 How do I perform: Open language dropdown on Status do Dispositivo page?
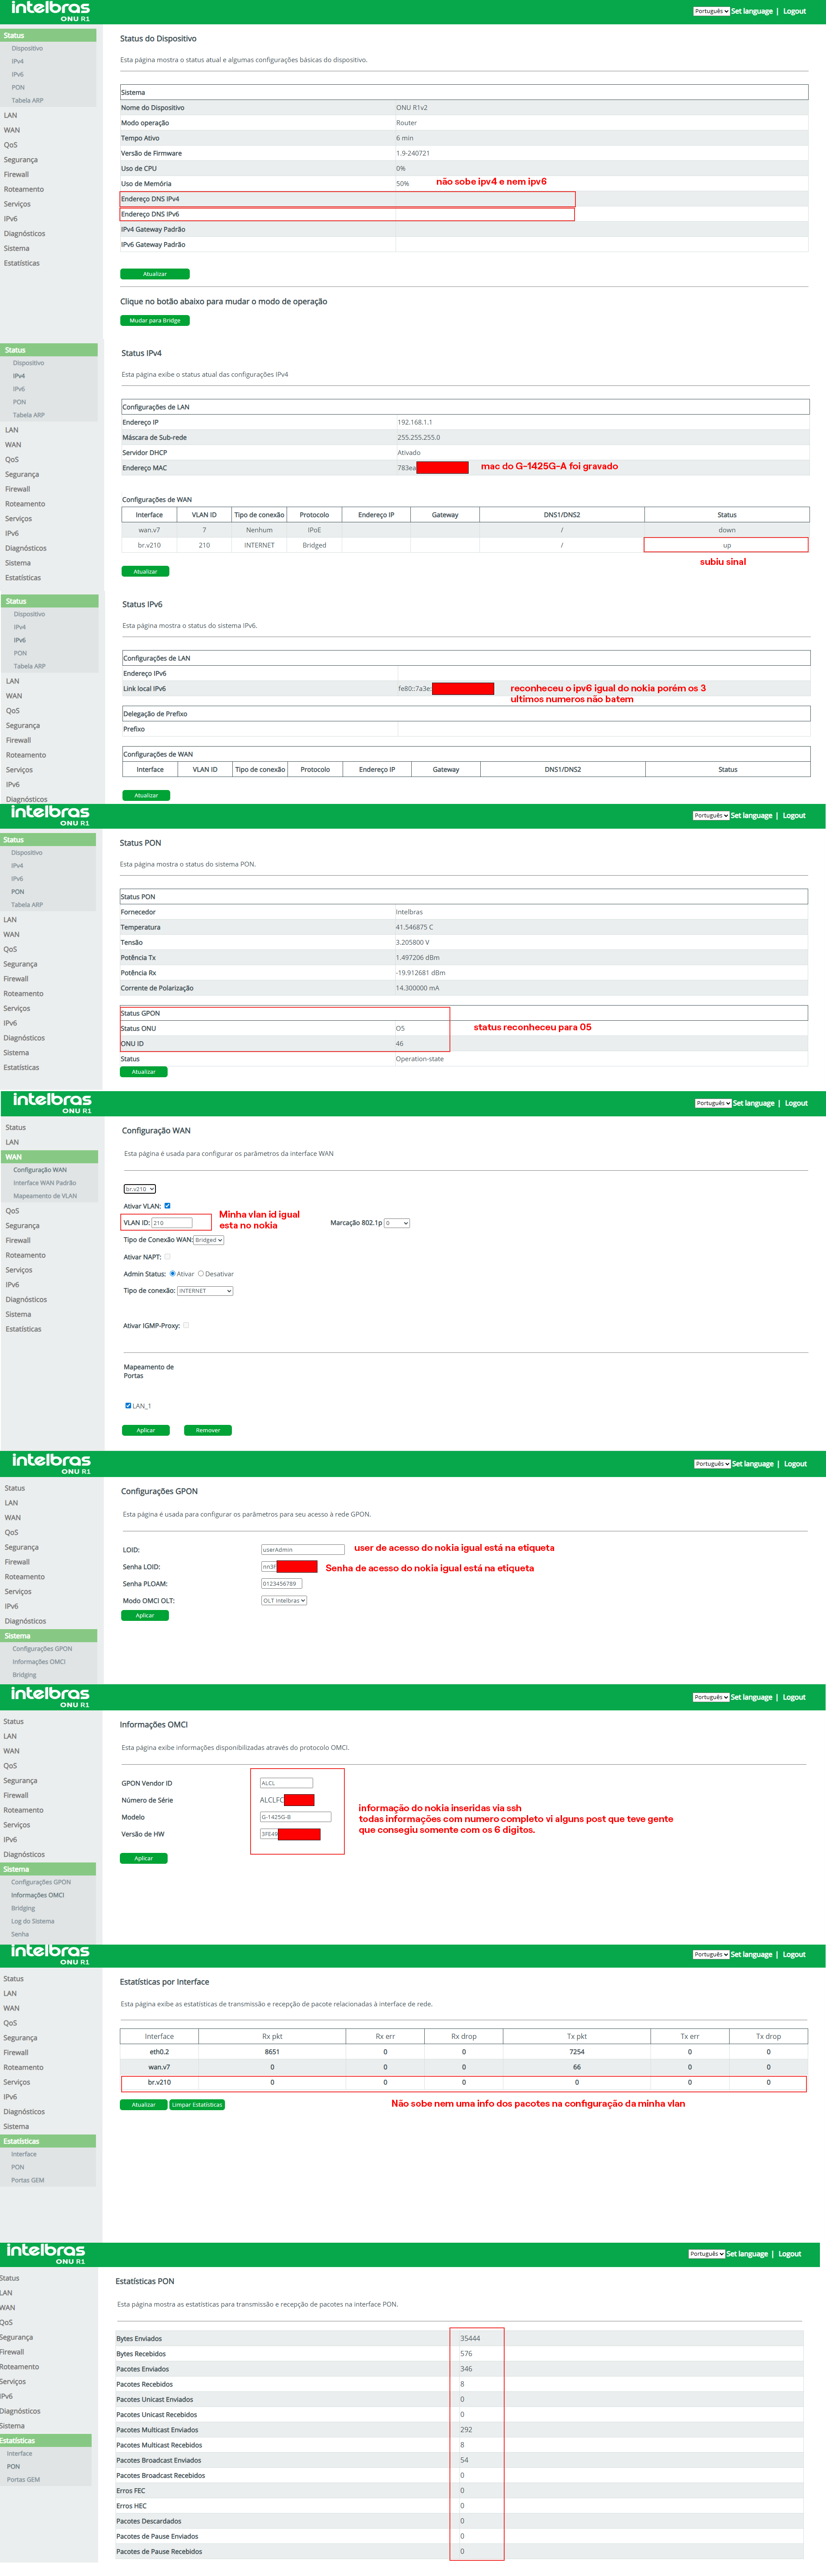[x=711, y=11]
